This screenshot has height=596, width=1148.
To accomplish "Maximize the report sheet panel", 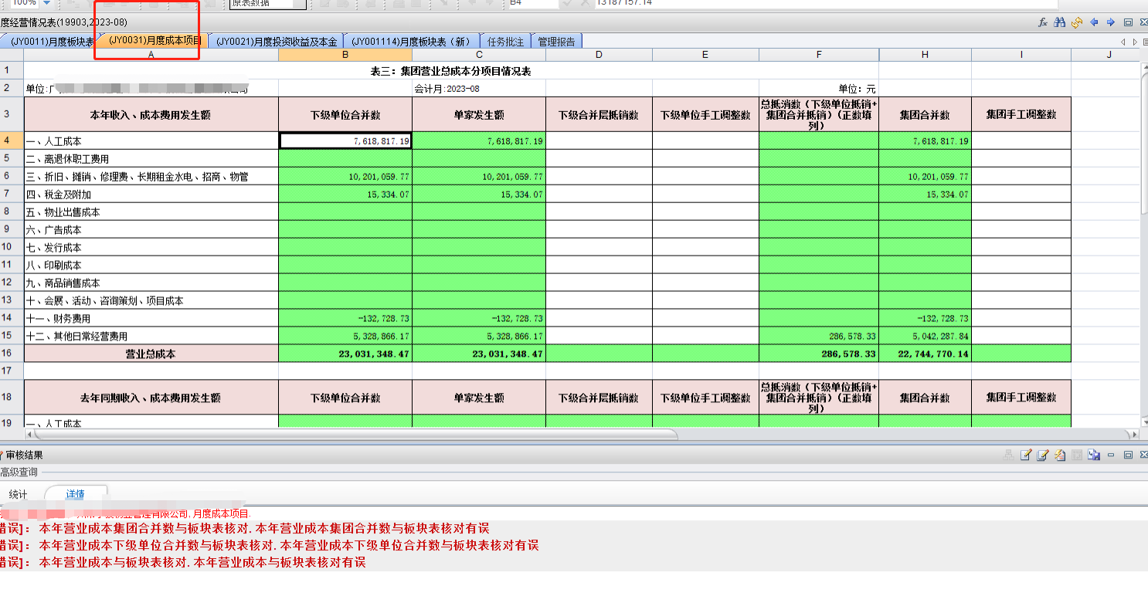I will pos(1128,22).
